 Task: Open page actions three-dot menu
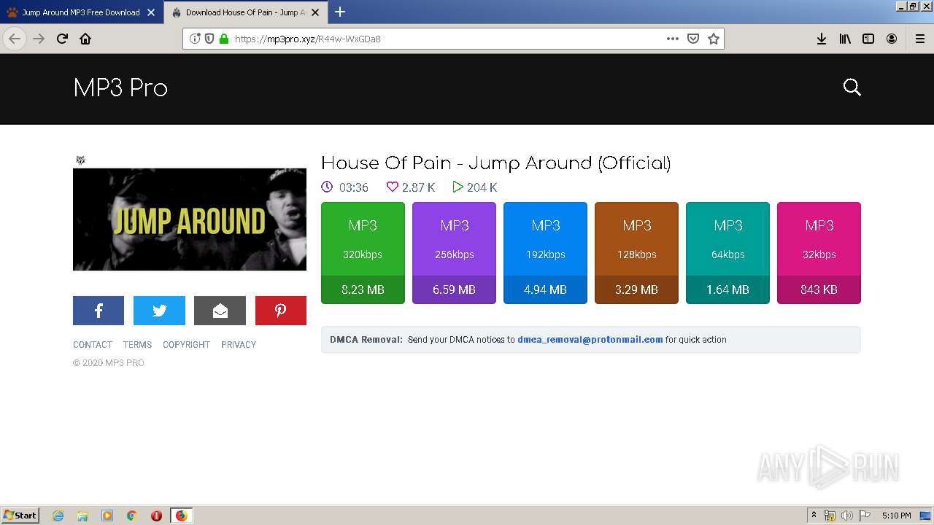pos(673,39)
